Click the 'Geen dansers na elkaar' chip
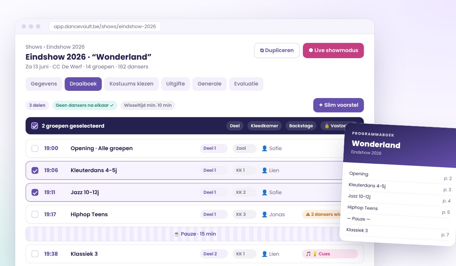 click(x=85, y=105)
